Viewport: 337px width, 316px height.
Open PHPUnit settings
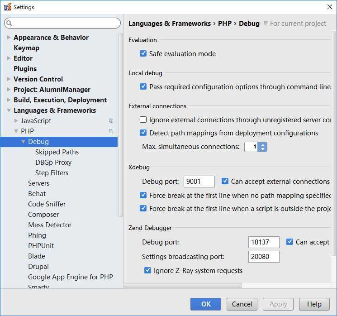(41, 246)
